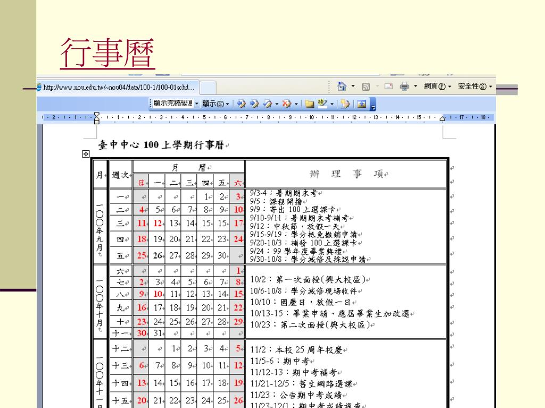Click the red 六 weekday header
545x408 pixels.
pyautogui.click(x=237, y=183)
